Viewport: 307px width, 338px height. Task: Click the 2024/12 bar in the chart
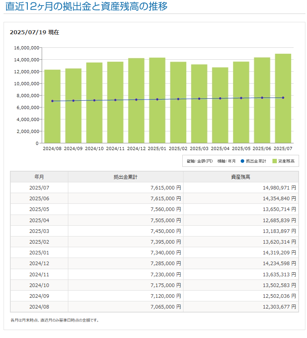click(x=136, y=100)
